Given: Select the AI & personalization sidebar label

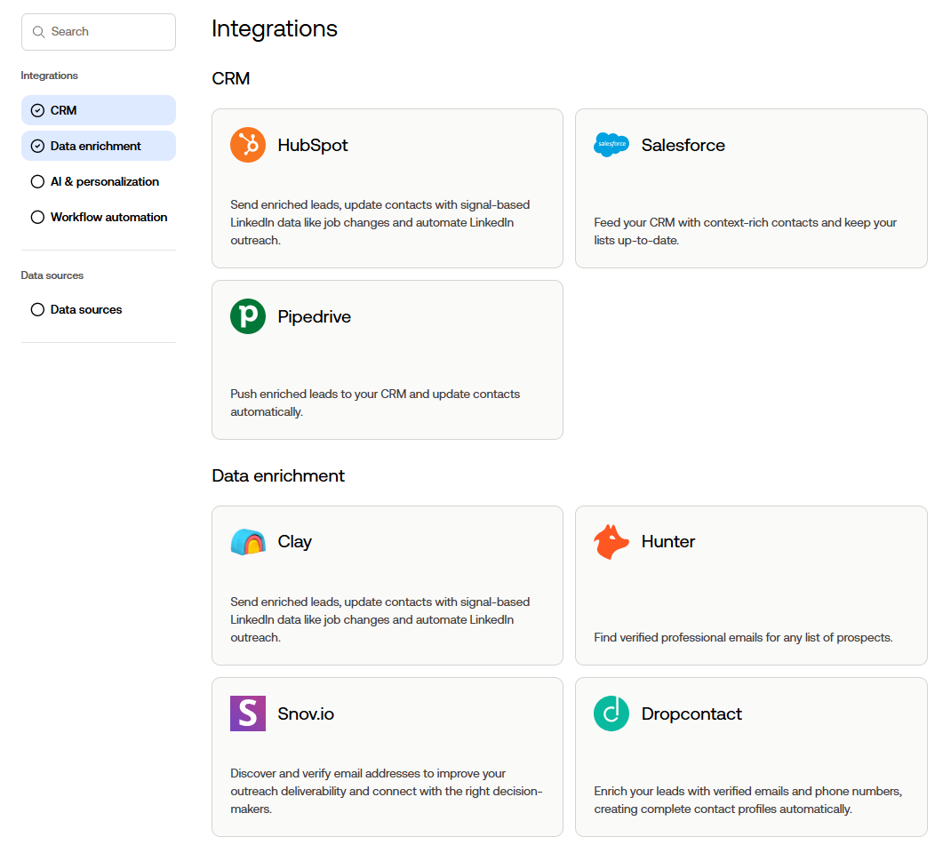Looking at the screenshot, I should point(105,181).
